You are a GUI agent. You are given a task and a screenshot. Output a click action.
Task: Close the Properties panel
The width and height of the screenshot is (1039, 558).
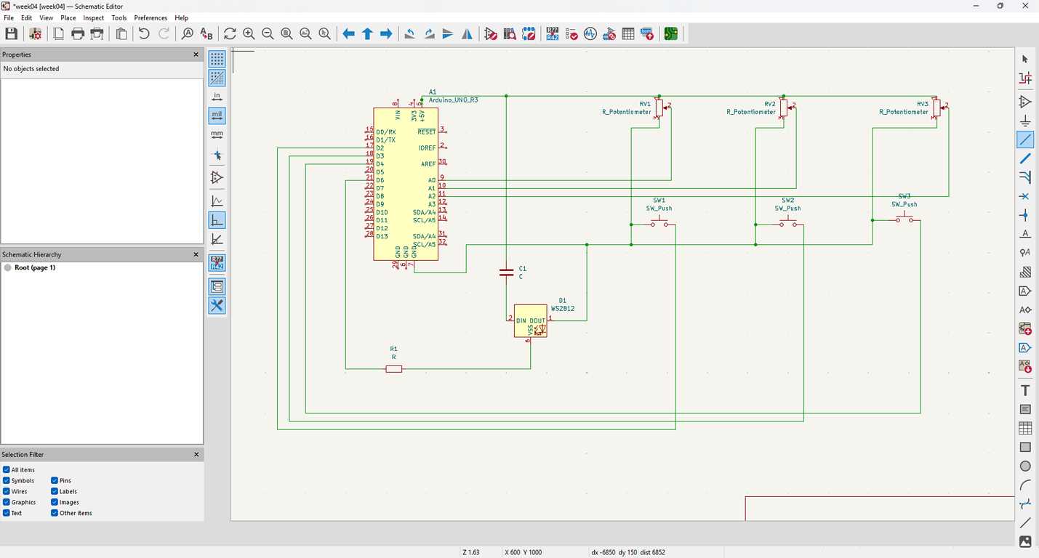click(x=196, y=54)
